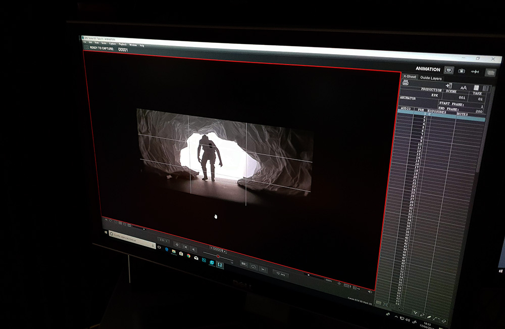This screenshot has width=505, height=329.
Task: Click the step-backward playback button
Action: tap(185, 247)
